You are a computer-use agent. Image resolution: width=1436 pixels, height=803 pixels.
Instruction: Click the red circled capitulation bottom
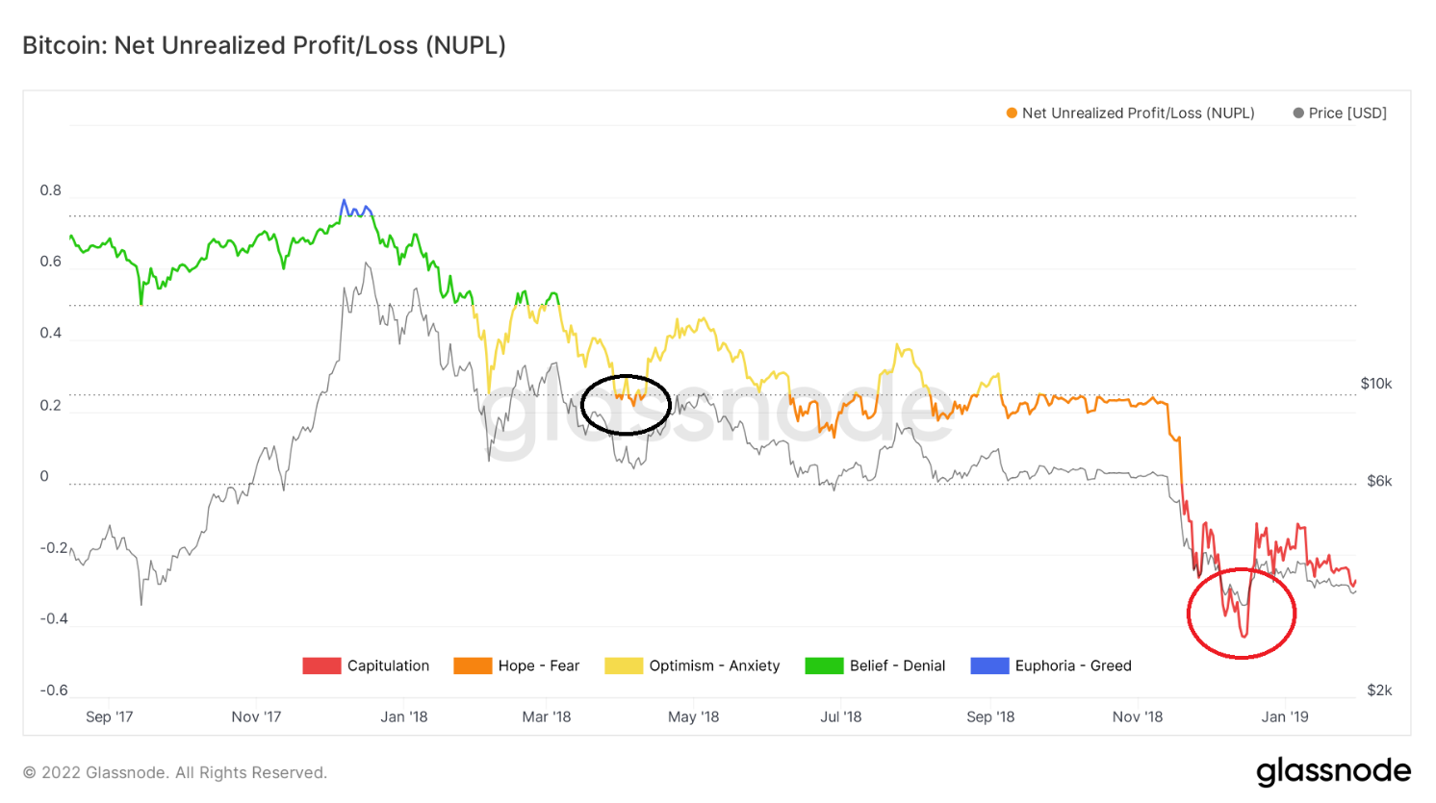click(x=1242, y=613)
